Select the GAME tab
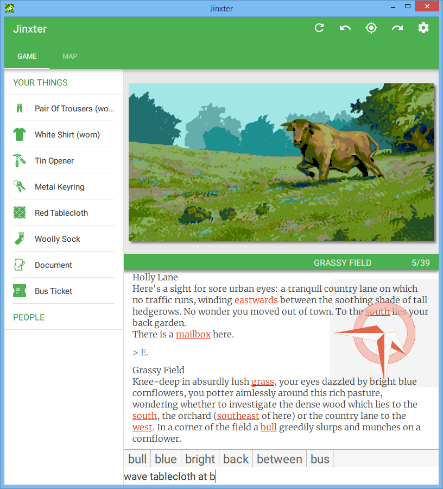Image resolution: width=443 pixels, height=489 pixels. 27,57
